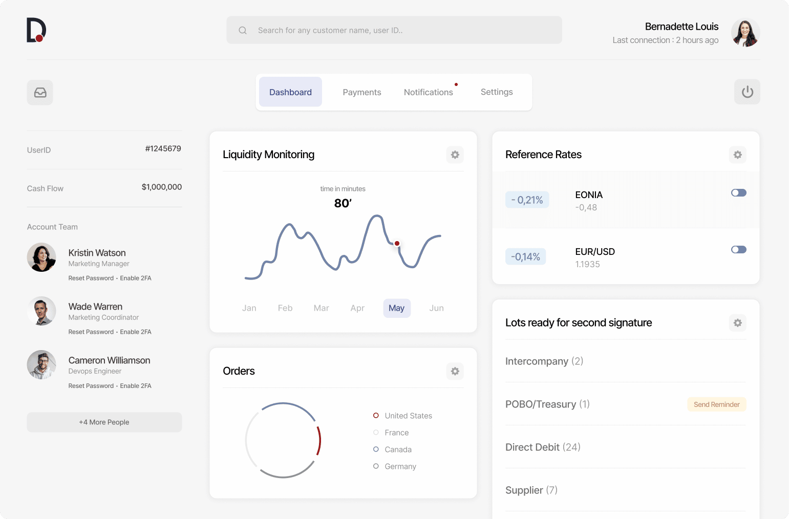The width and height of the screenshot is (789, 519).
Task: Click the customer search input field
Action: (394, 30)
